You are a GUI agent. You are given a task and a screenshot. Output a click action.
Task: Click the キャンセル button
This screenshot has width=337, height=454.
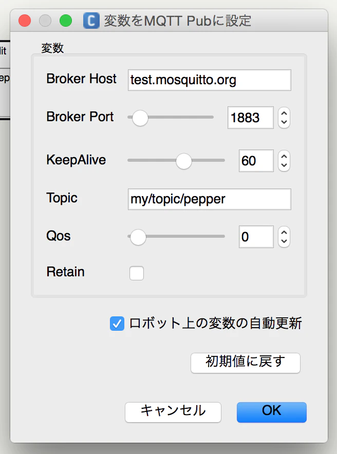tap(173, 412)
